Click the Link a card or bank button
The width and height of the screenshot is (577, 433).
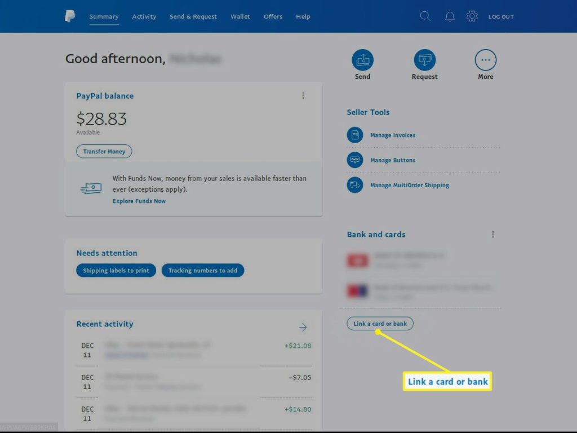[x=380, y=324]
